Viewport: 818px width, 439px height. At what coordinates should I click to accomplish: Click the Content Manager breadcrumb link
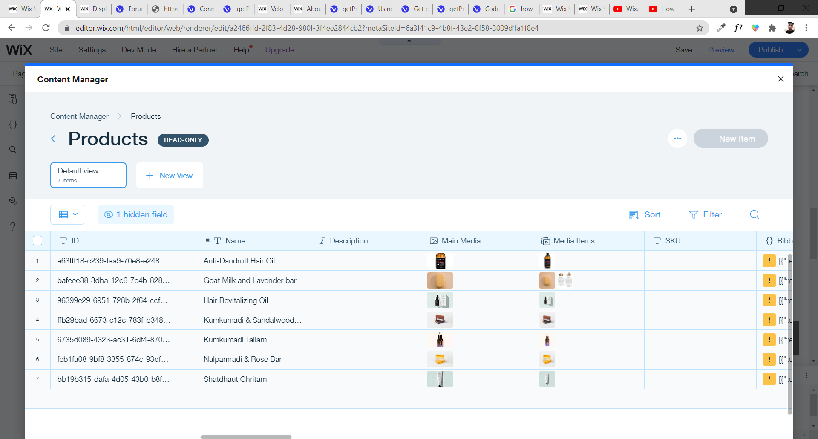click(x=79, y=116)
